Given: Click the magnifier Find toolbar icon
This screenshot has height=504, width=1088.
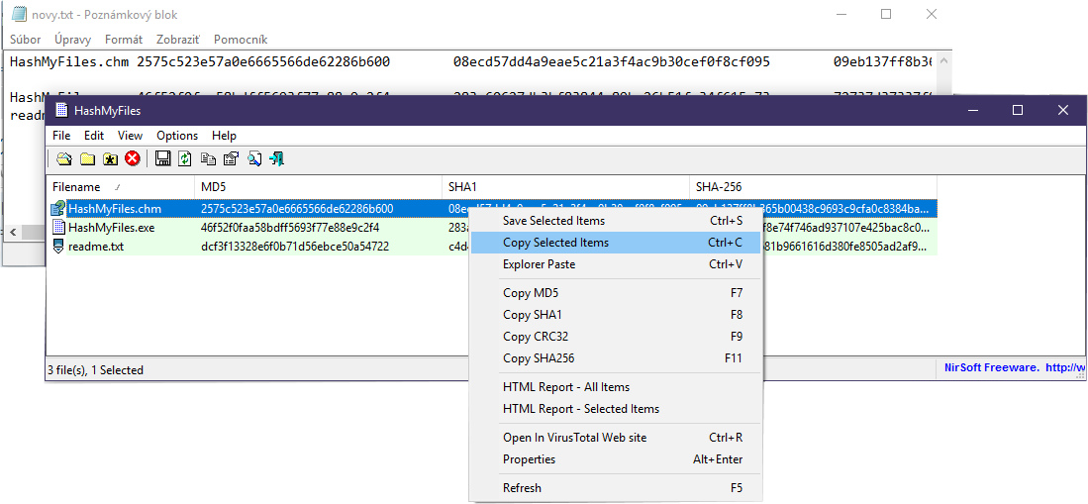Looking at the screenshot, I should (254, 159).
